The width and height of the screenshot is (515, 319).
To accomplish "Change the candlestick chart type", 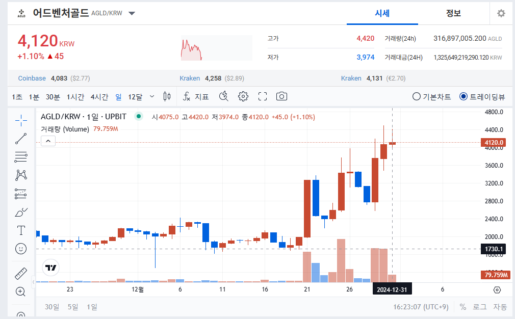I will point(167,96).
